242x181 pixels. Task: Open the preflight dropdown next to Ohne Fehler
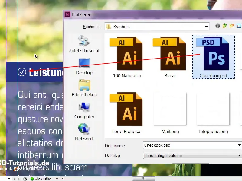point(57,179)
